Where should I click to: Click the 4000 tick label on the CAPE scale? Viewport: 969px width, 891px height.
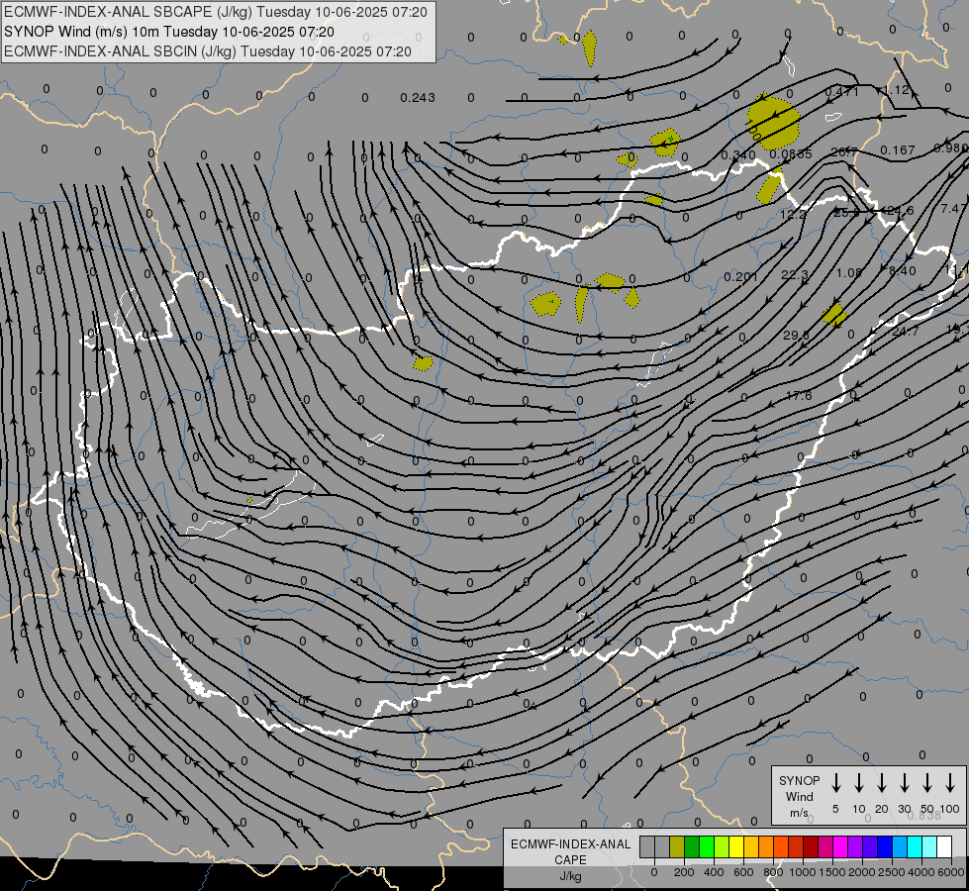[921, 872]
